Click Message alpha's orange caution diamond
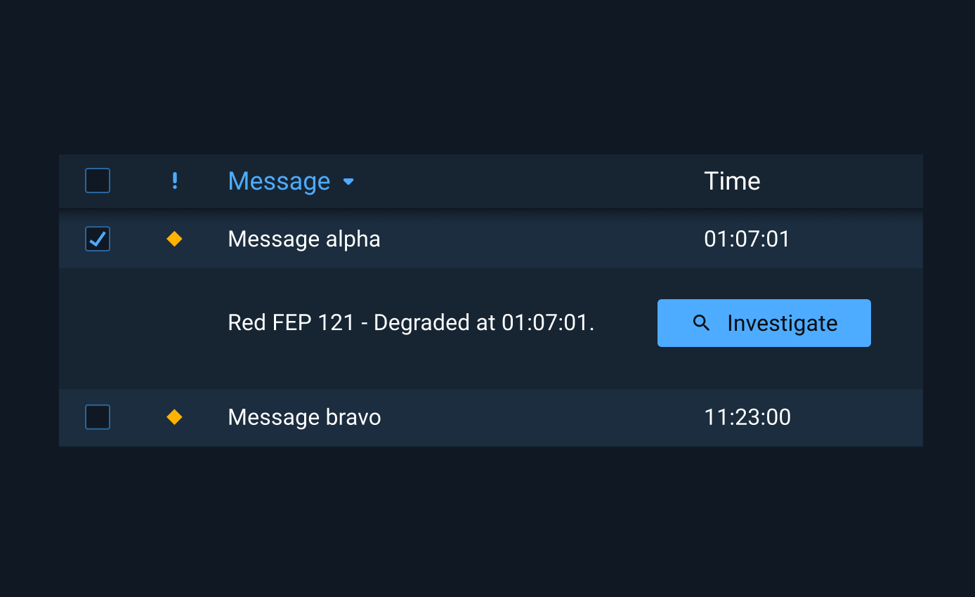 pos(175,240)
